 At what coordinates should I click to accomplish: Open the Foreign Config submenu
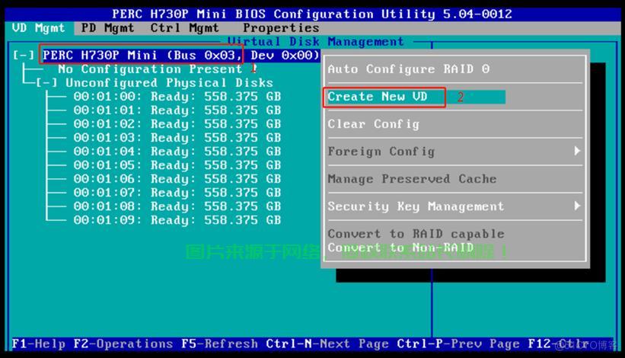[381, 152]
